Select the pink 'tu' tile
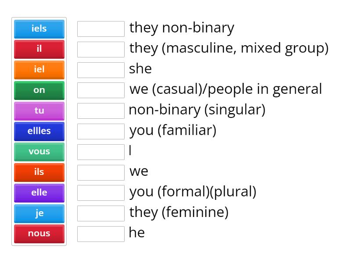Image resolution: width=351 pixels, height=263 pixels. point(39,111)
